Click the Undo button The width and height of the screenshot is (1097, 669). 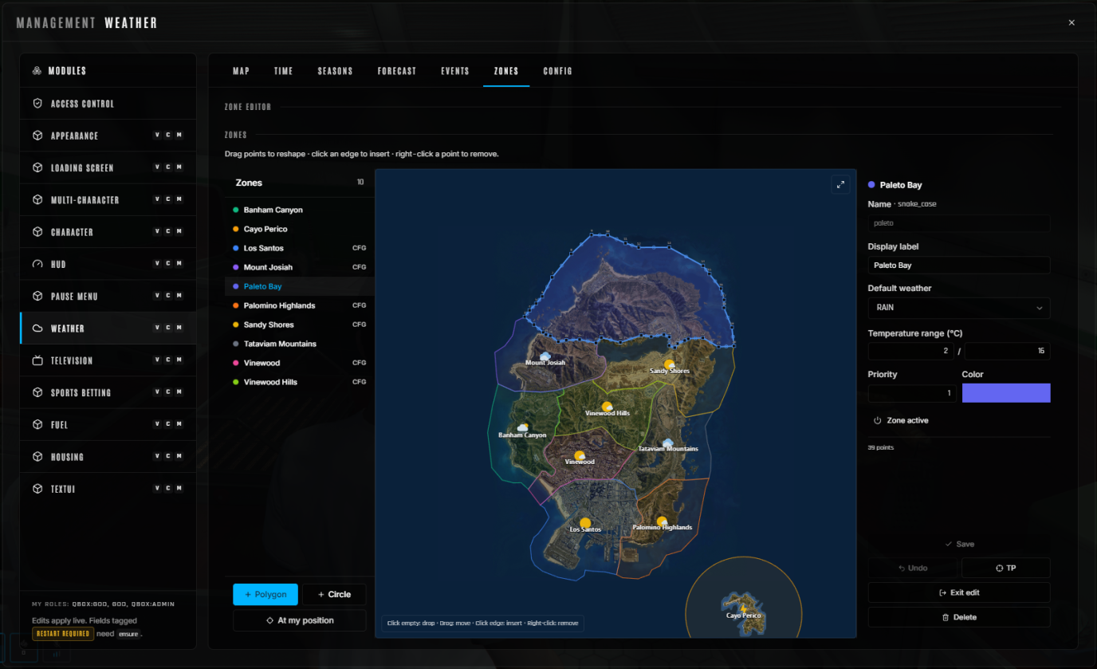(912, 569)
